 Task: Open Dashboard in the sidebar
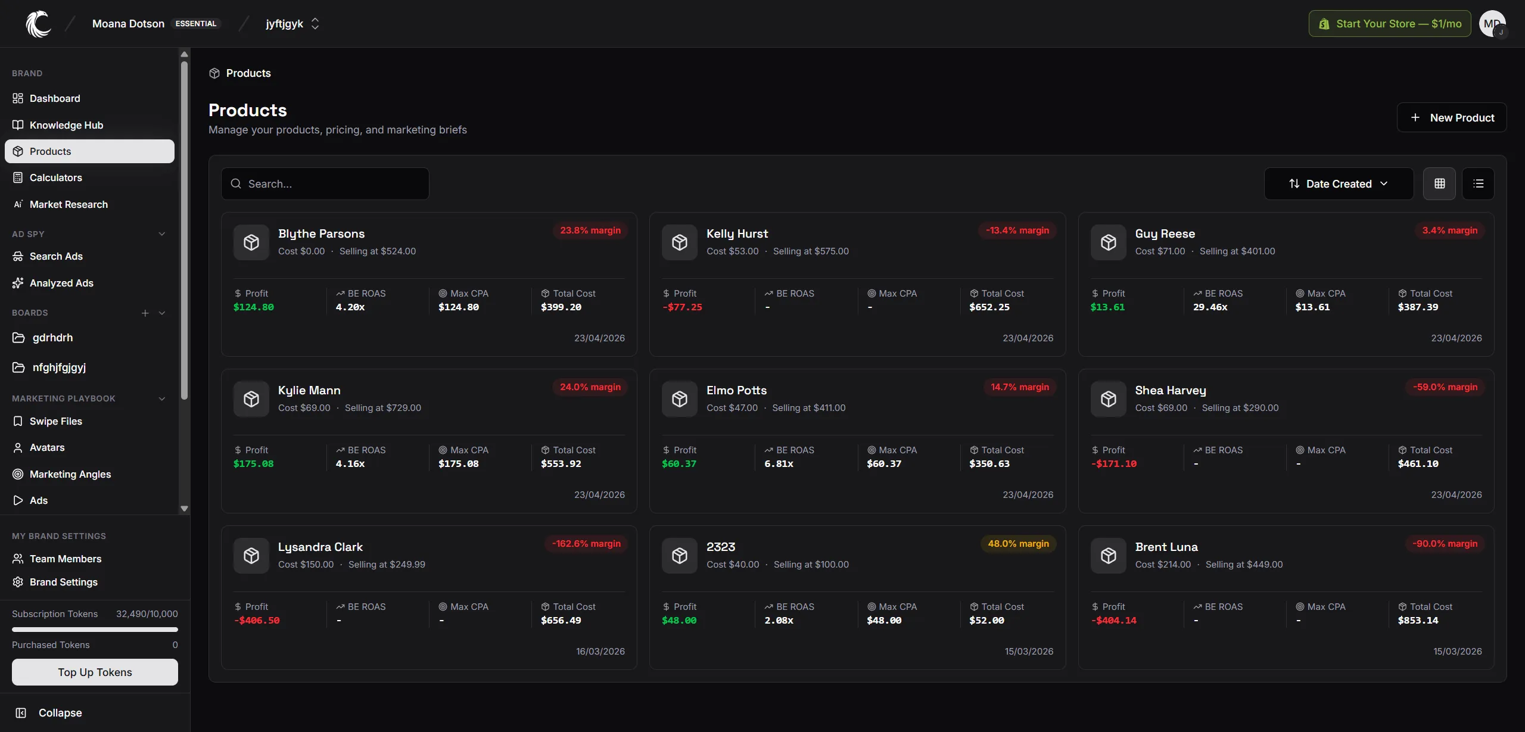pos(89,98)
